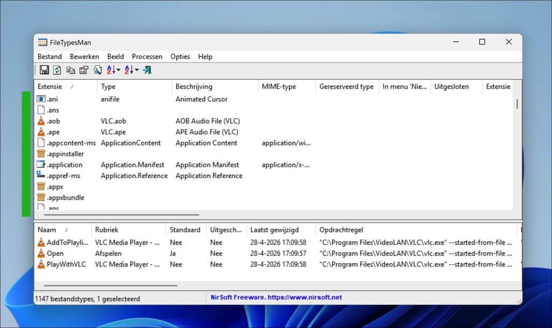Select the .appcontent-ms file icon

click(x=41, y=142)
